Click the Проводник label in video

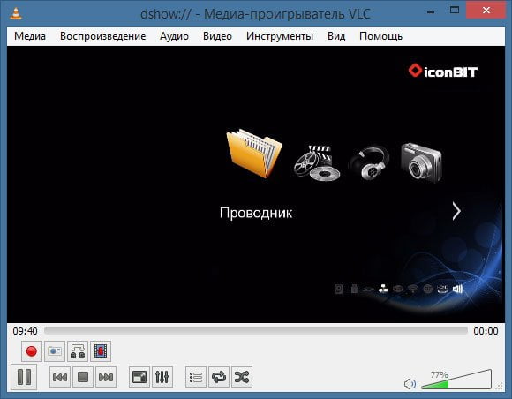pyautogui.click(x=256, y=213)
